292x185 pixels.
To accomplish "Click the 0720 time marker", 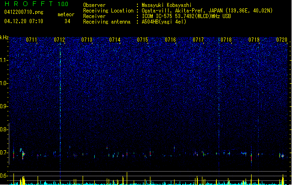I will (282, 40).
